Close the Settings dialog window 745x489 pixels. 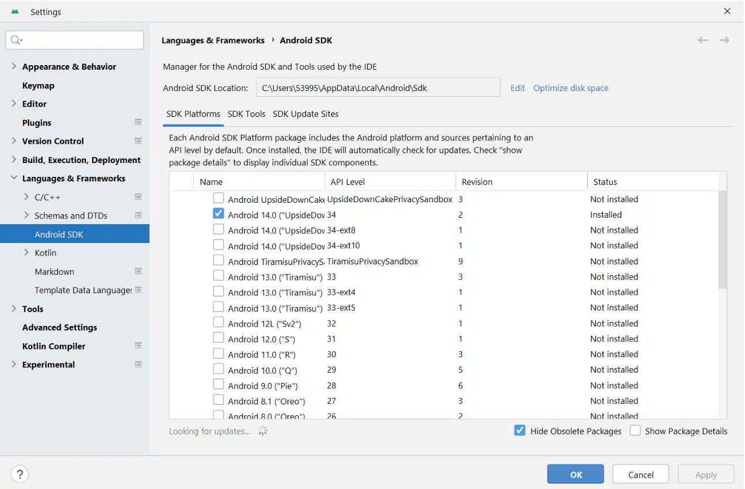click(x=727, y=11)
